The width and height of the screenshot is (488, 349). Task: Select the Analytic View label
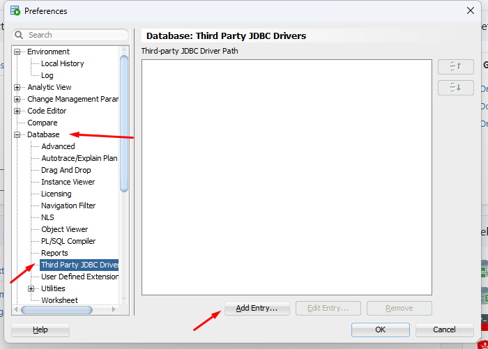[49, 87]
